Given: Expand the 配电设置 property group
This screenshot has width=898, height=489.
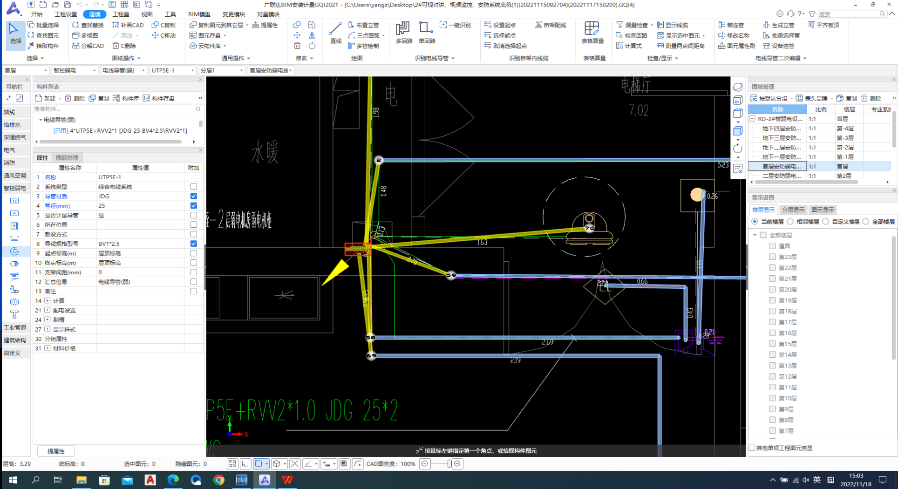Looking at the screenshot, I should [x=48, y=310].
